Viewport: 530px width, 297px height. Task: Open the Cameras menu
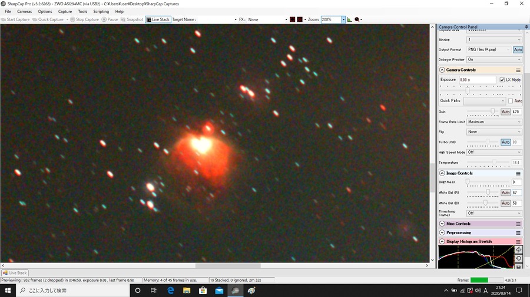pos(24,12)
